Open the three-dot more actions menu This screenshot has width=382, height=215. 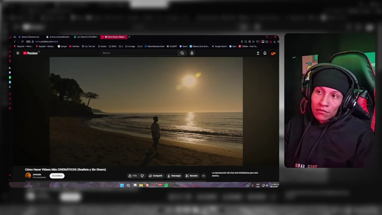204,176
